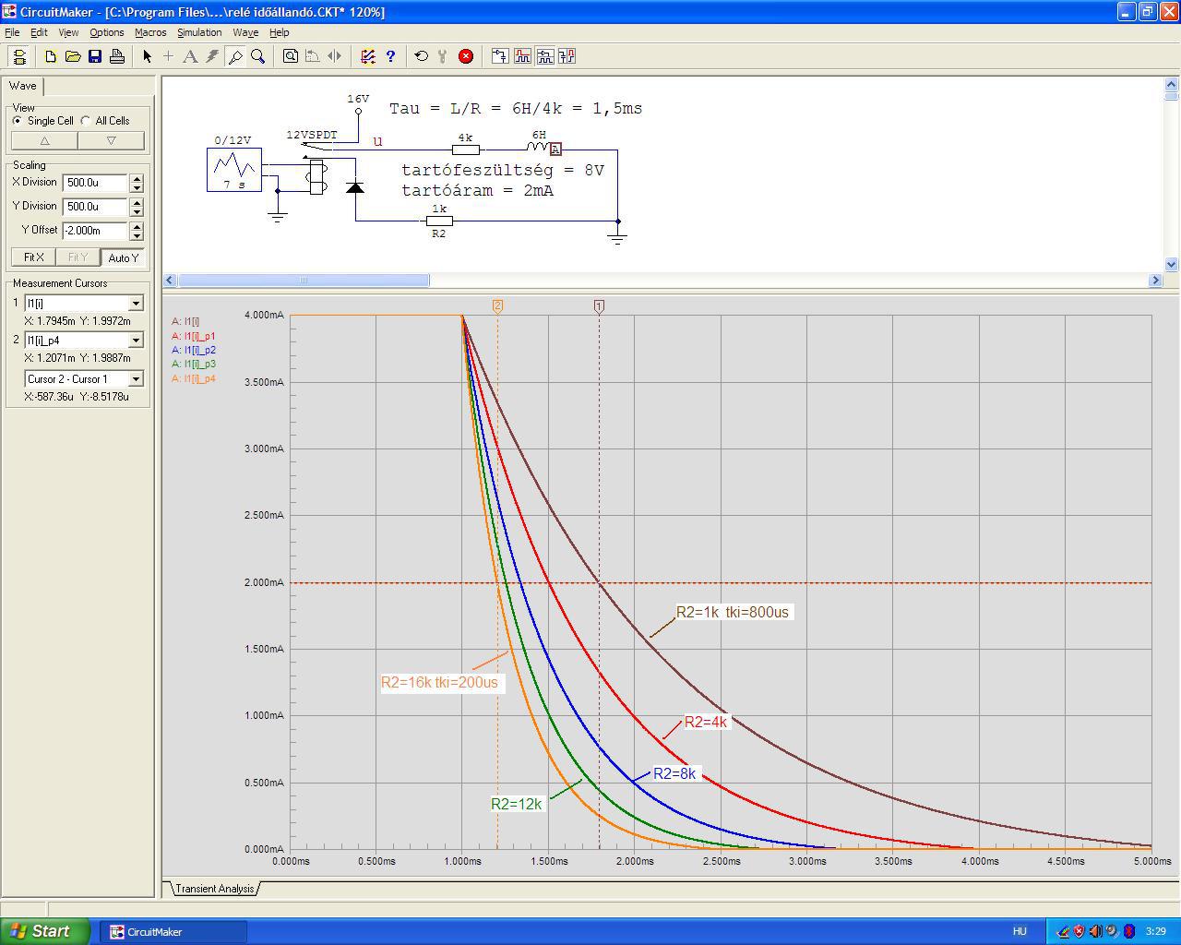Increase the Y Offset value
Viewport: 1181px width, 945px height.
(x=137, y=226)
